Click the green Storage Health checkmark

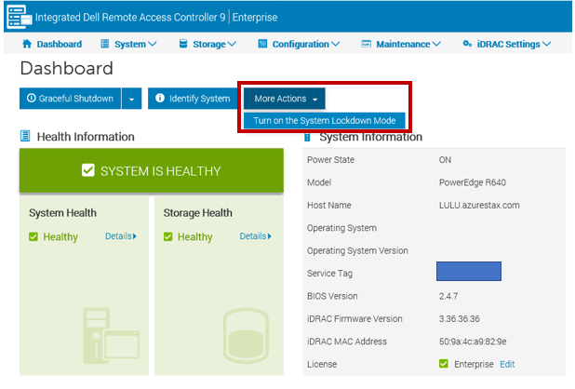[168, 236]
